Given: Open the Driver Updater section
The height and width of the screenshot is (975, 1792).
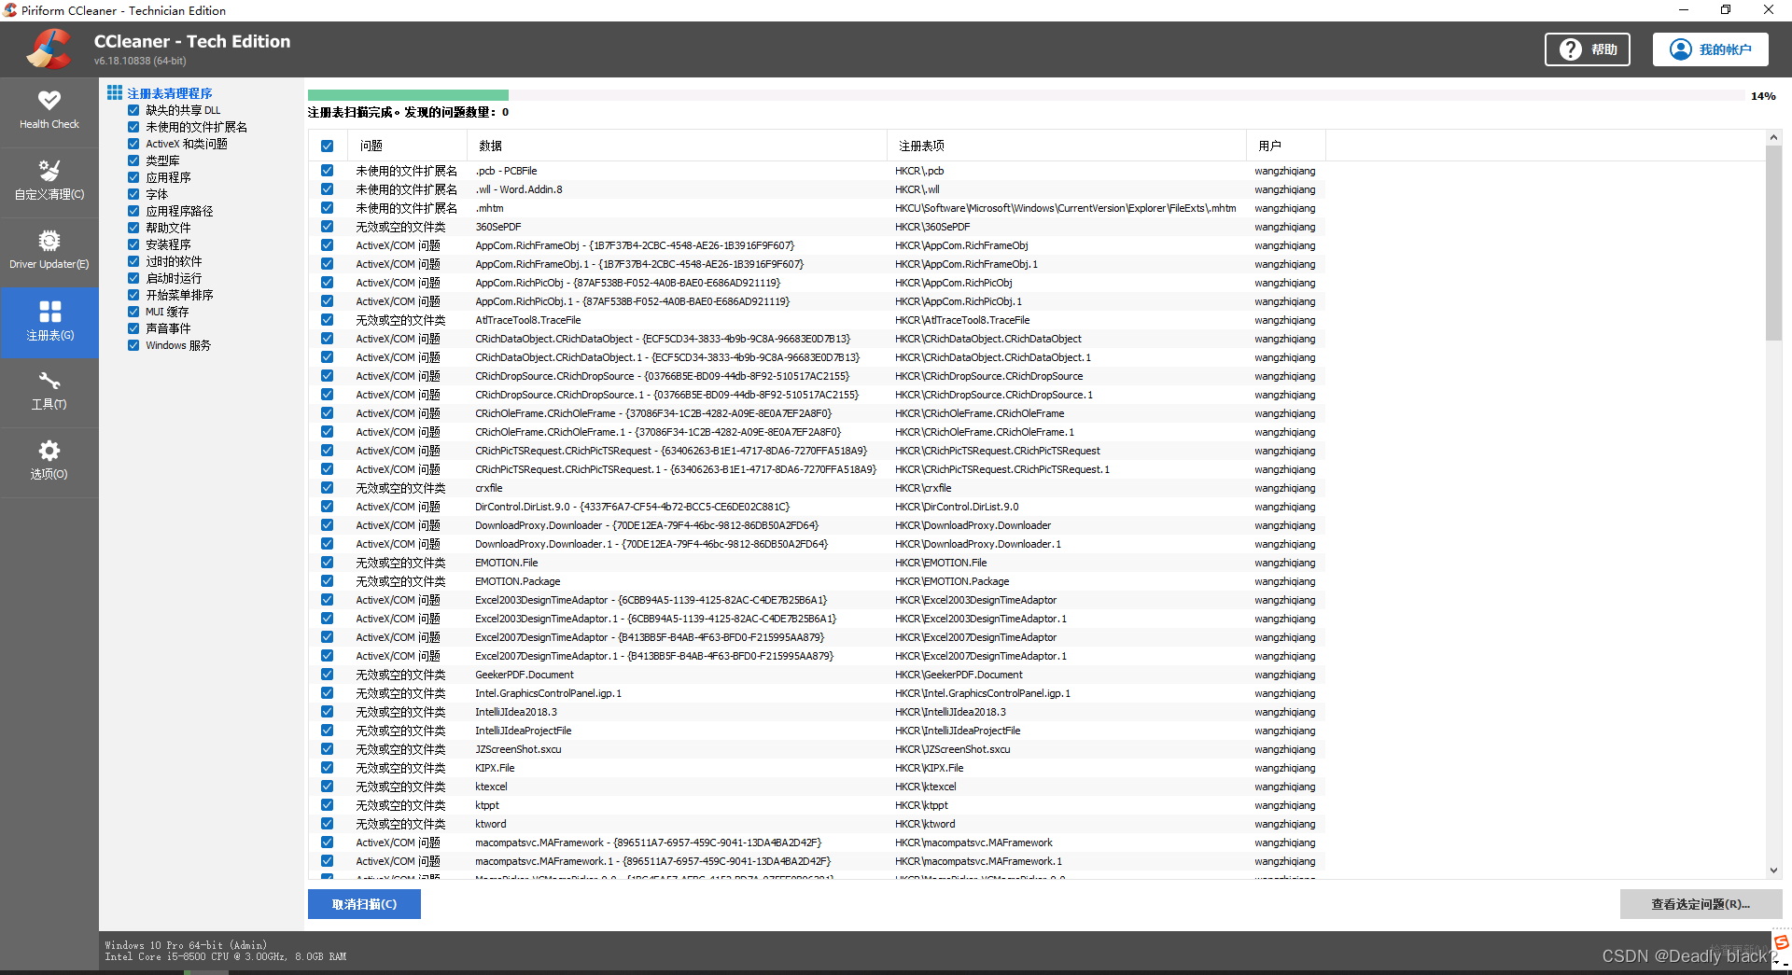Looking at the screenshot, I should click(49, 252).
